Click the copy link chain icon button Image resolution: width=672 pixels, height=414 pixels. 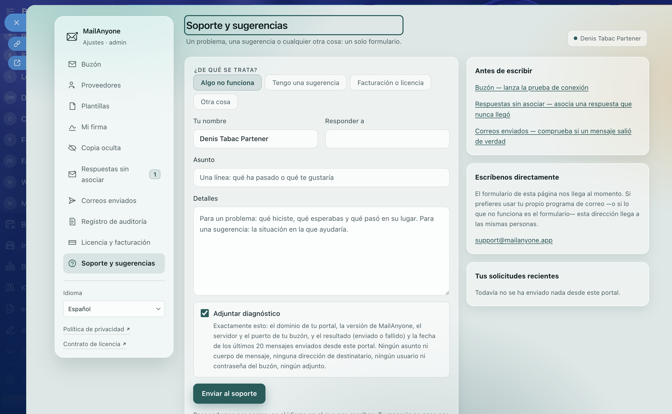click(17, 44)
